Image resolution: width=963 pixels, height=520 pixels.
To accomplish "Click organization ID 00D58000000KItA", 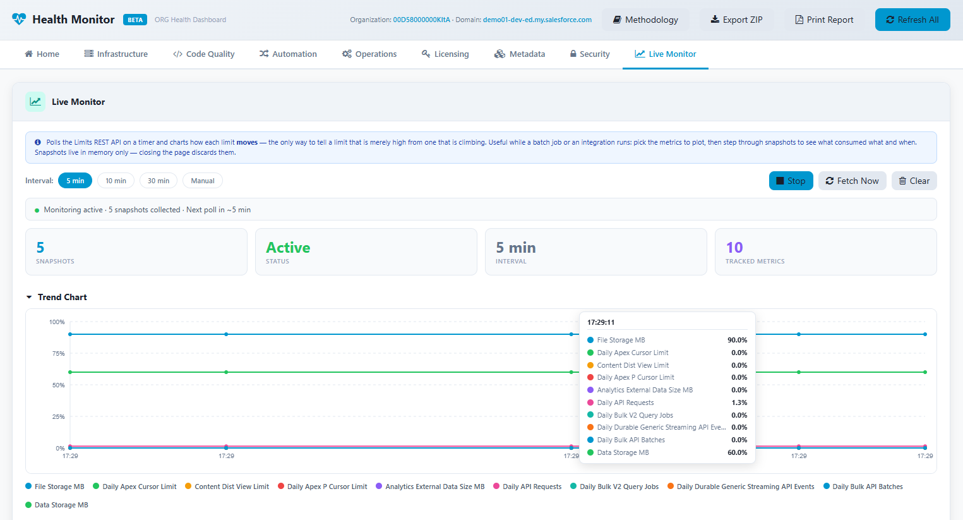I will [422, 20].
